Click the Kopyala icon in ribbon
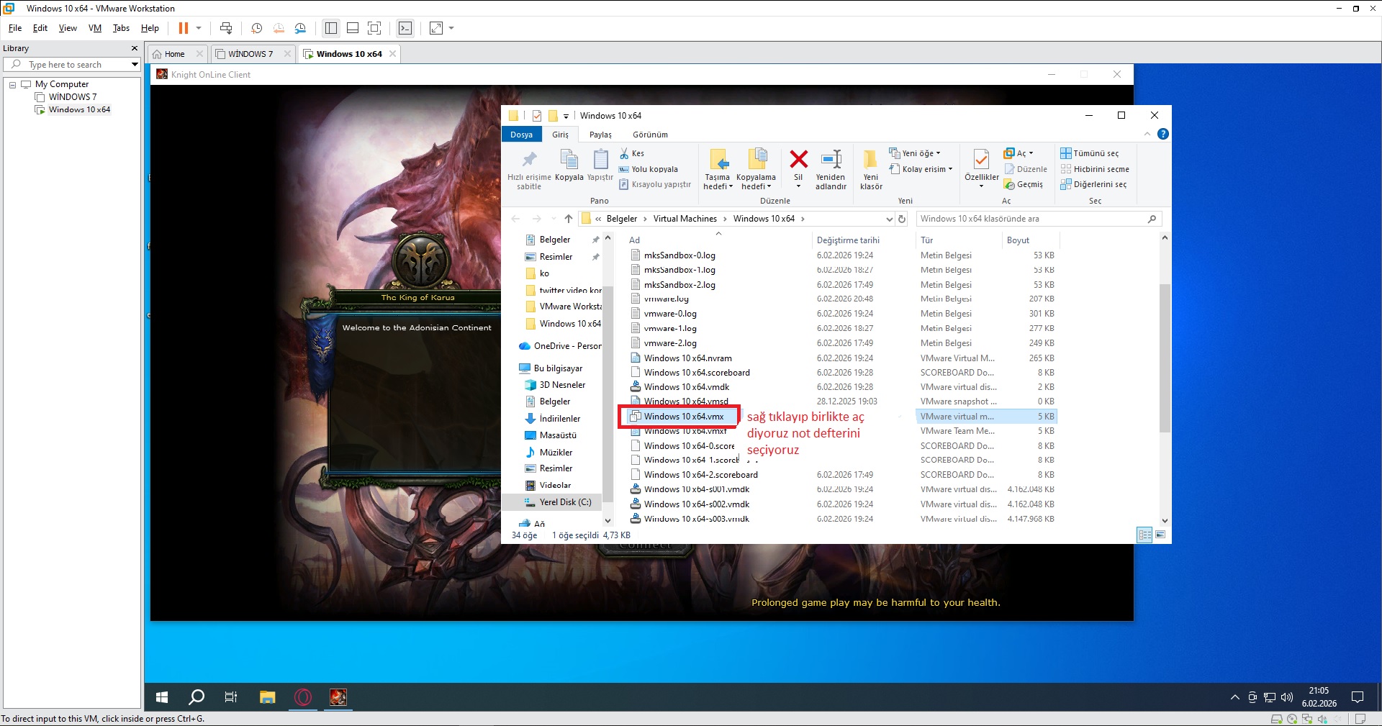The height and width of the screenshot is (726, 1382). tap(569, 160)
